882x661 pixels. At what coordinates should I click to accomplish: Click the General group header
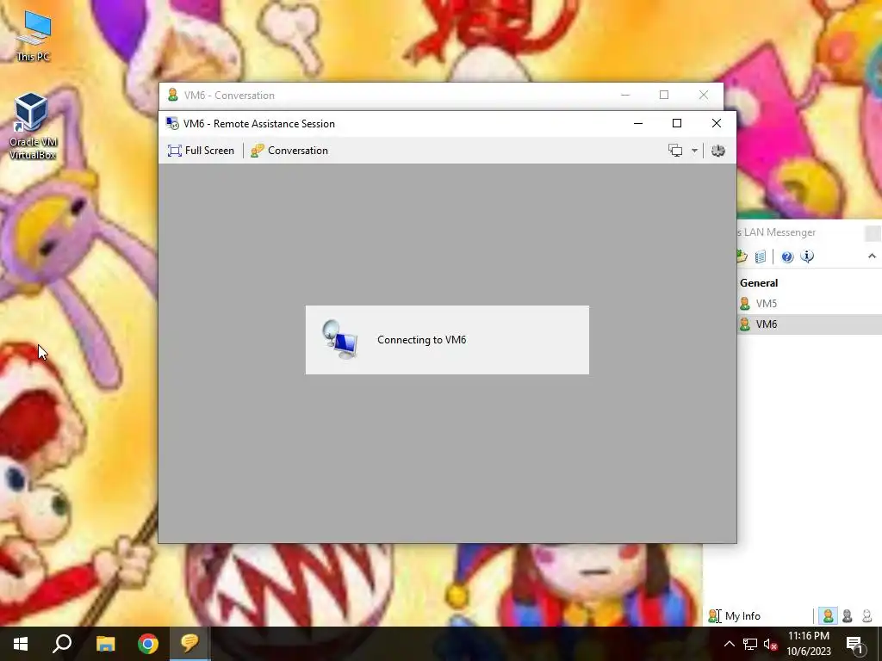pyautogui.click(x=759, y=282)
